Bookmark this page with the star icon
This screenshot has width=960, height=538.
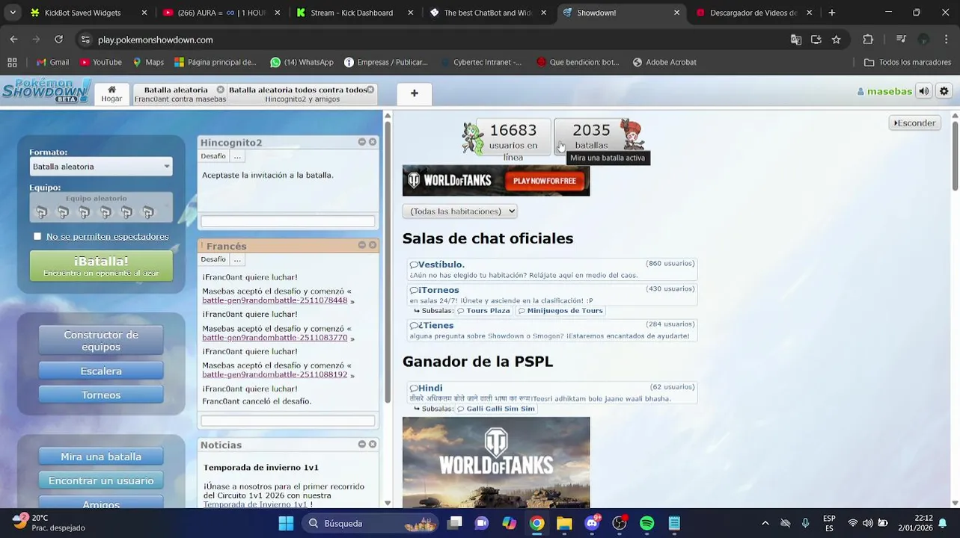(836, 40)
